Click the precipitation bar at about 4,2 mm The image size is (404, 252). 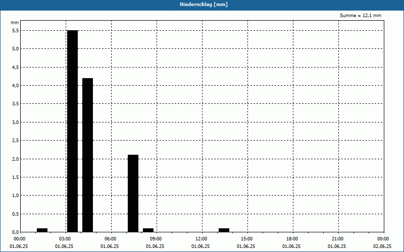click(x=87, y=155)
